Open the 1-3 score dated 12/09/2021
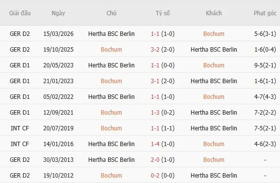280x183 pixels. coord(155,113)
